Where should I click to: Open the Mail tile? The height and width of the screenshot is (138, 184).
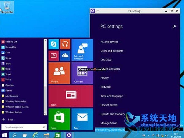[82, 119]
